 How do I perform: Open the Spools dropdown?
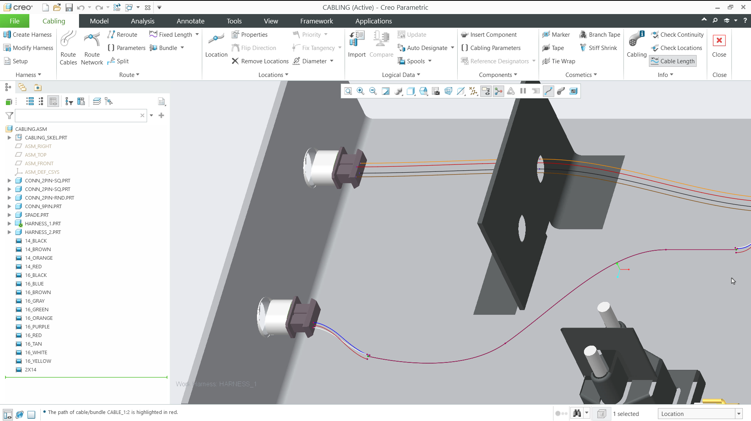coord(430,61)
